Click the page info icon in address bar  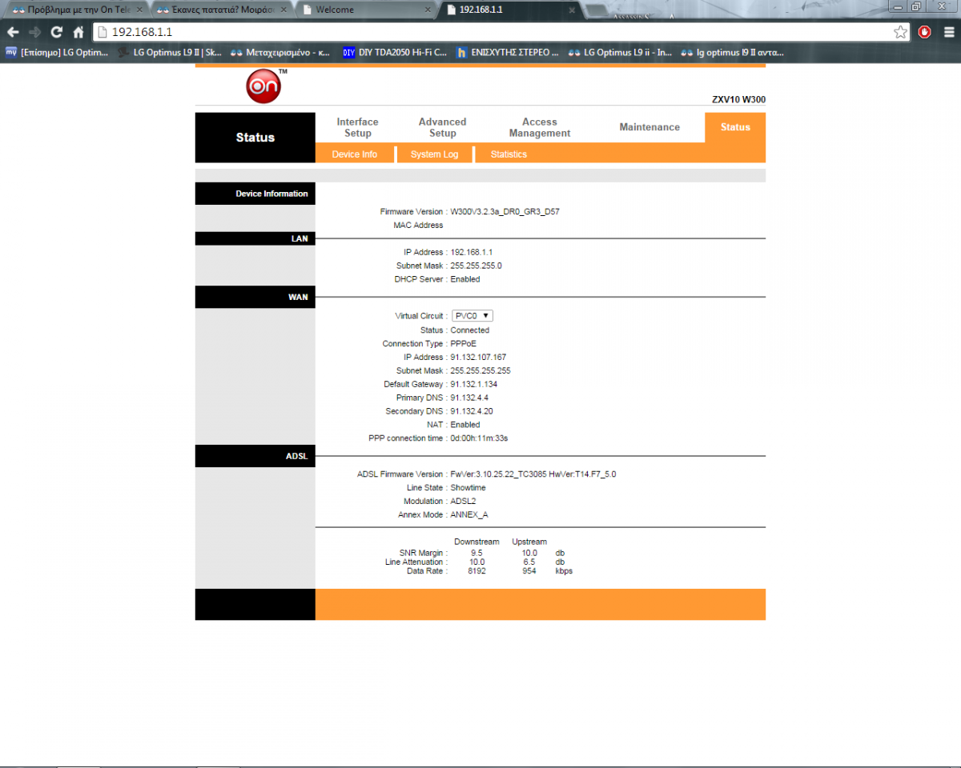[x=102, y=32]
